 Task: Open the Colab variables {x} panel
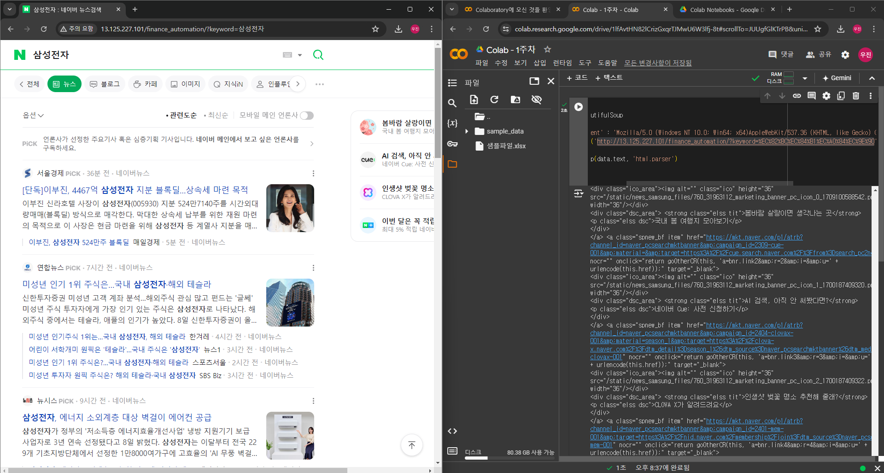[452, 123]
